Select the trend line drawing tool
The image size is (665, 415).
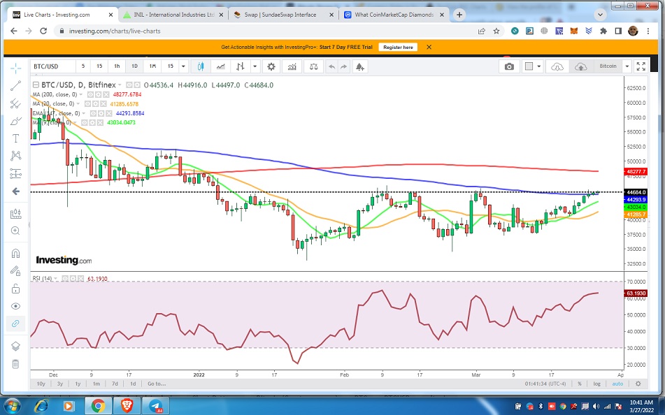coord(15,86)
